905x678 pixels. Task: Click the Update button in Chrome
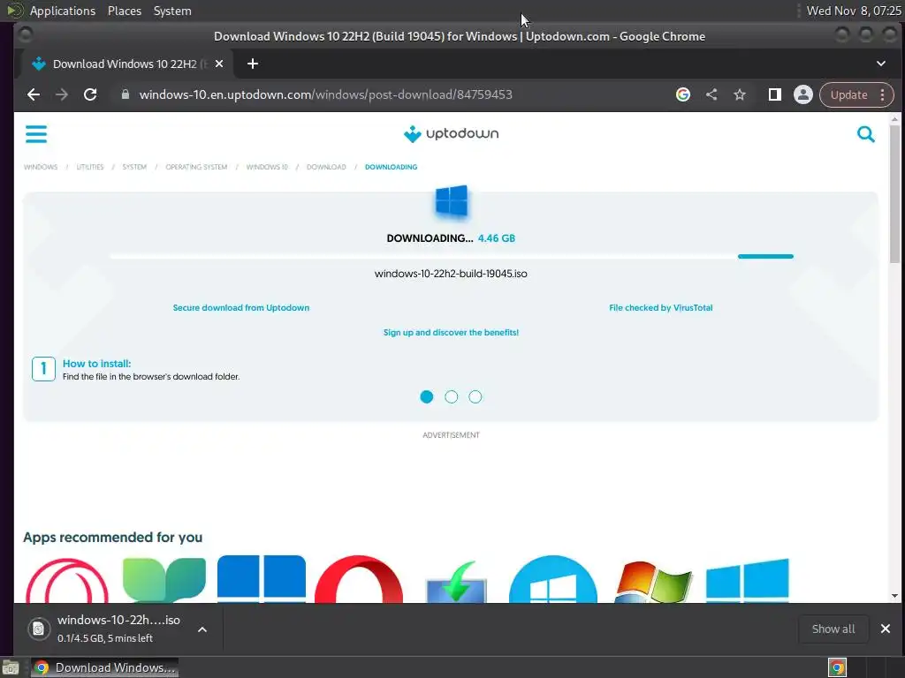pos(848,94)
